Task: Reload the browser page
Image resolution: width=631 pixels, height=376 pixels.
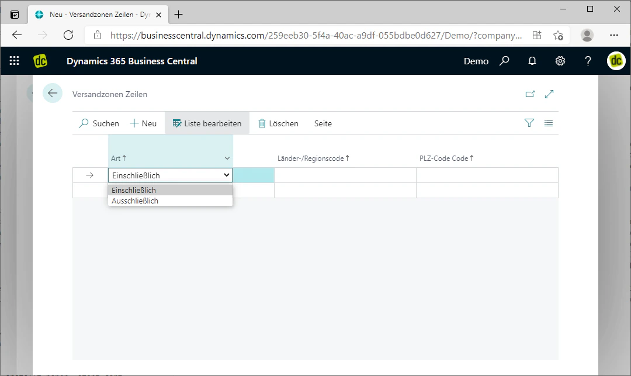Action: (x=68, y=35)
